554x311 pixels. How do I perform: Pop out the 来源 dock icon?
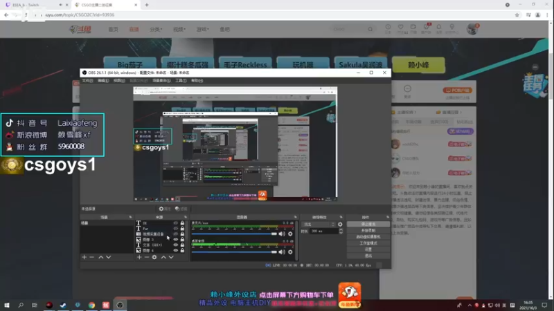click(x=186, y=217)
